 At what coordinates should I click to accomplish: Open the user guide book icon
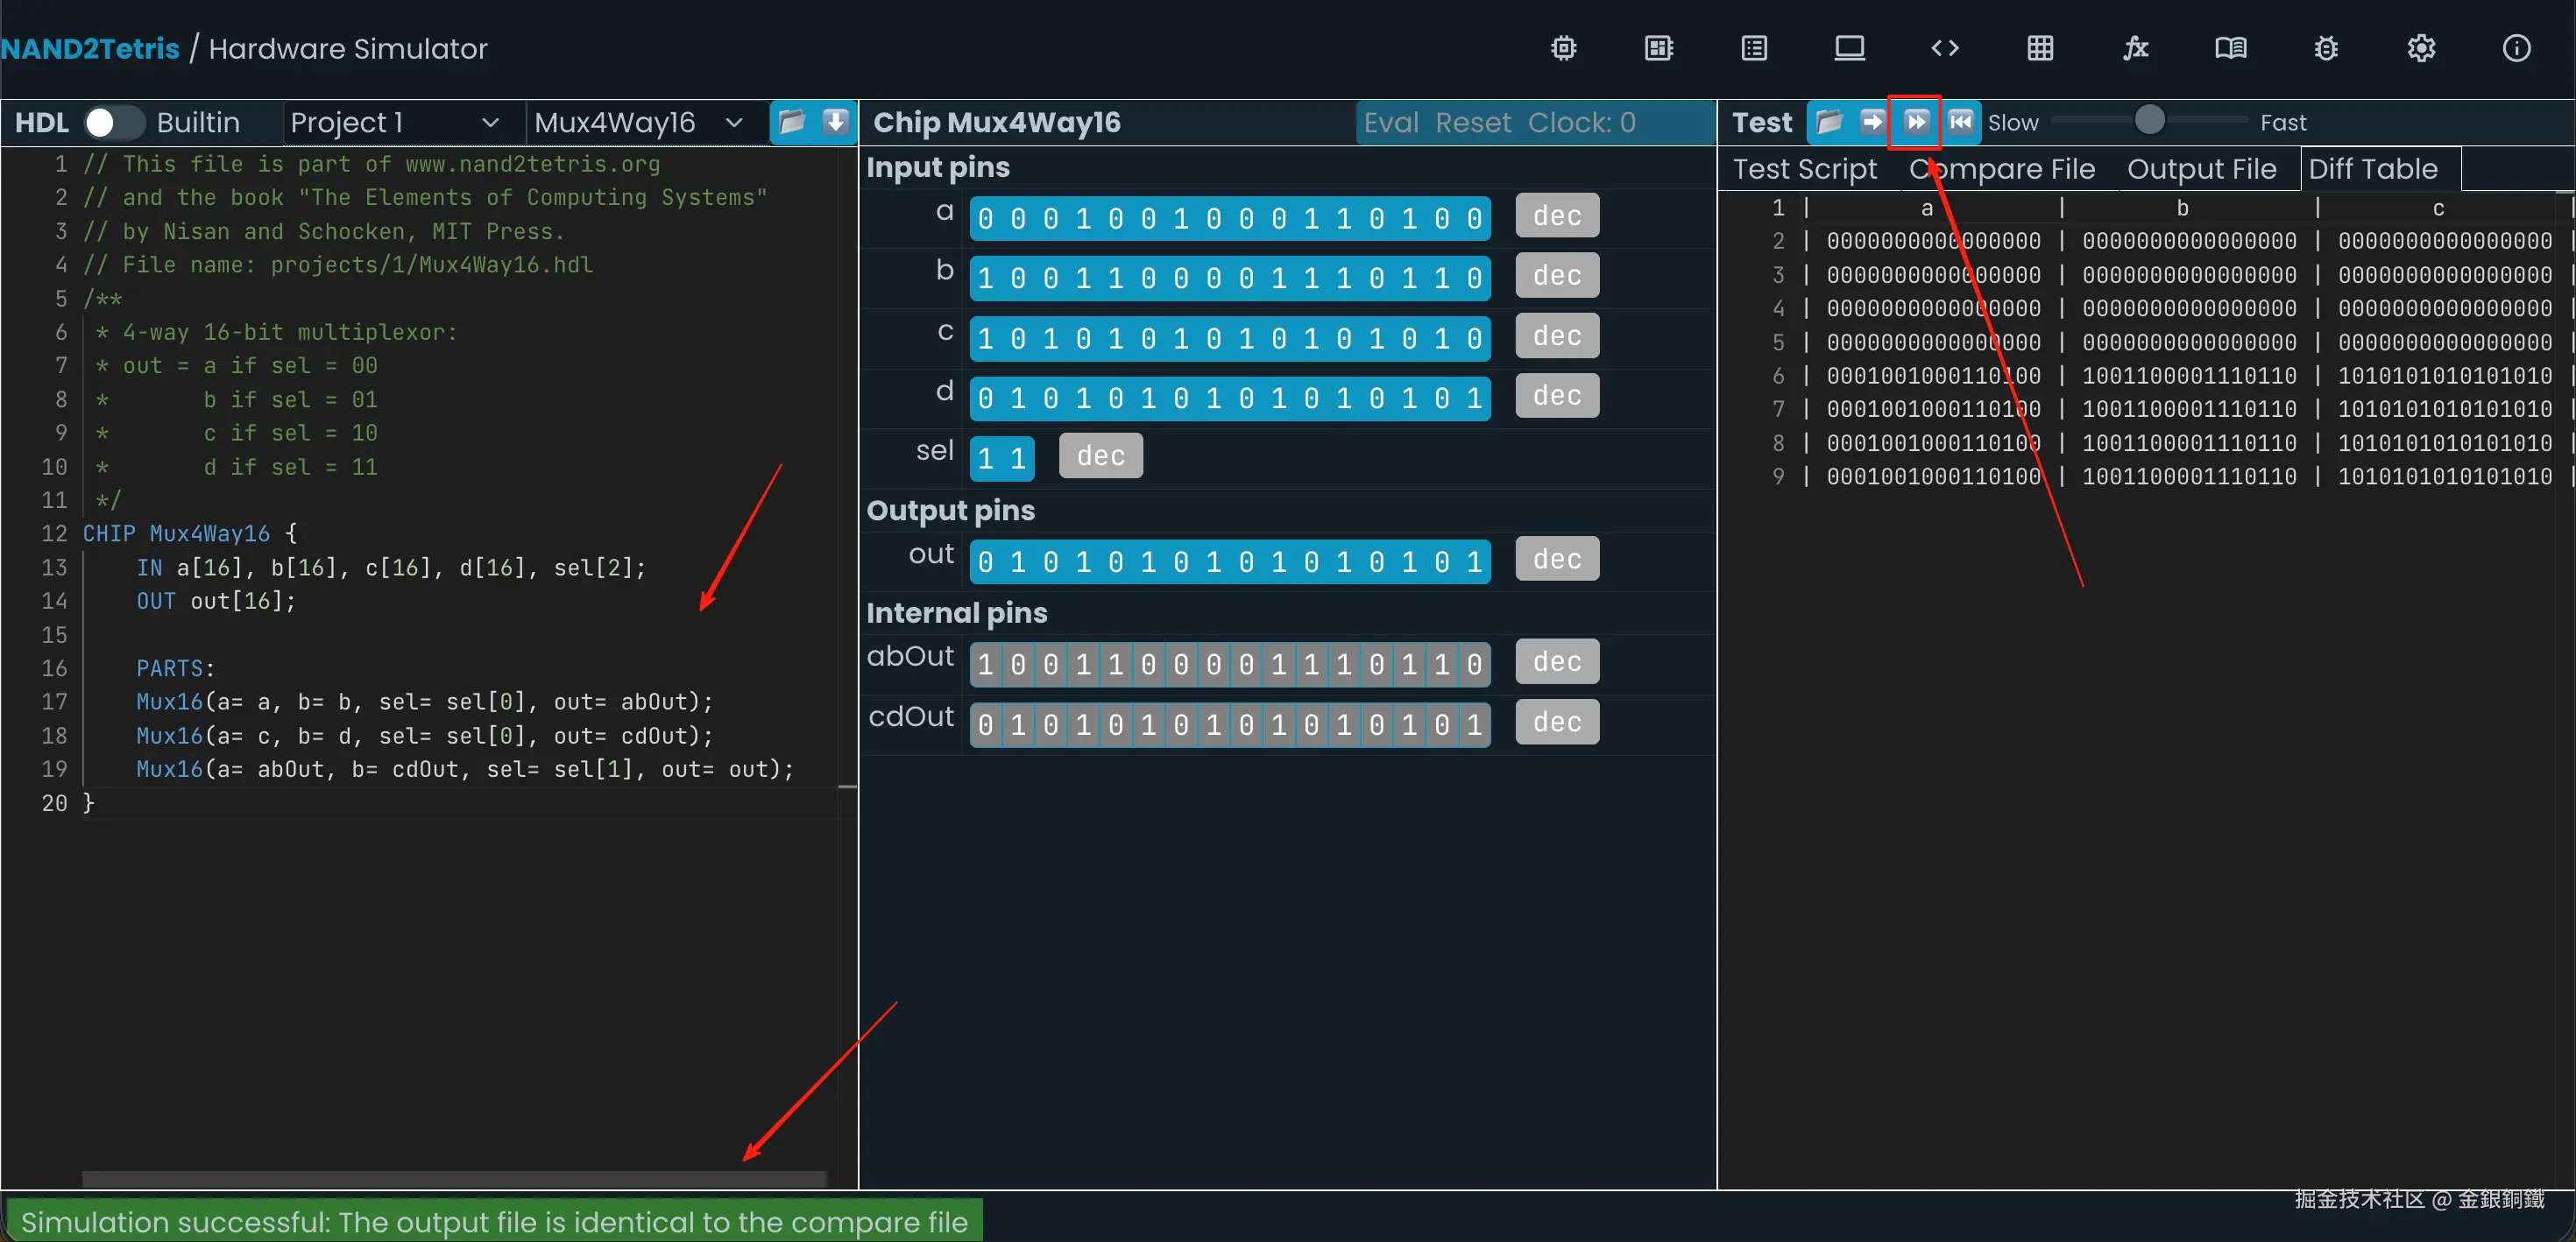pos(2230,48)
